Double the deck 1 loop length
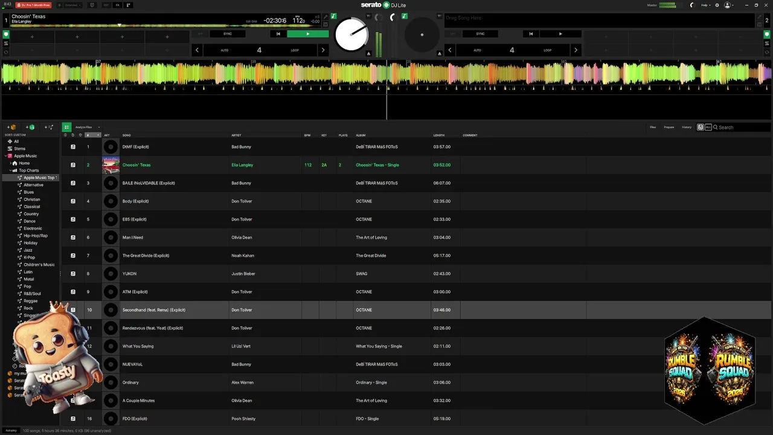This screenshot has width=773, height=435. point(322,50)
